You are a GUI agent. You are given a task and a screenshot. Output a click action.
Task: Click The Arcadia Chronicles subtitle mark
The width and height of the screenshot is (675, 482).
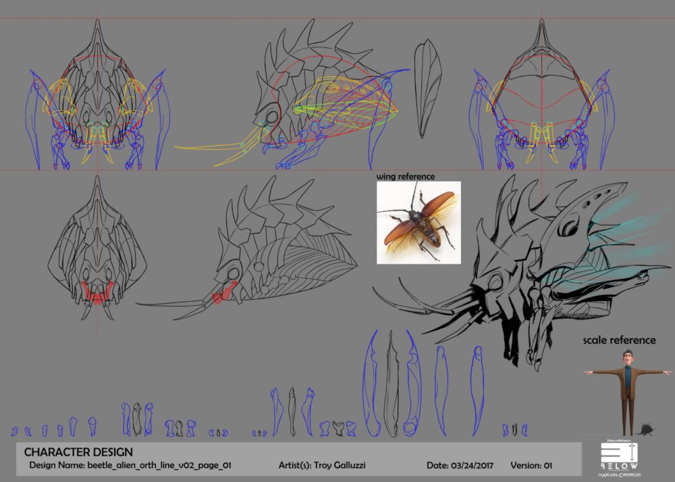[619, 475]
